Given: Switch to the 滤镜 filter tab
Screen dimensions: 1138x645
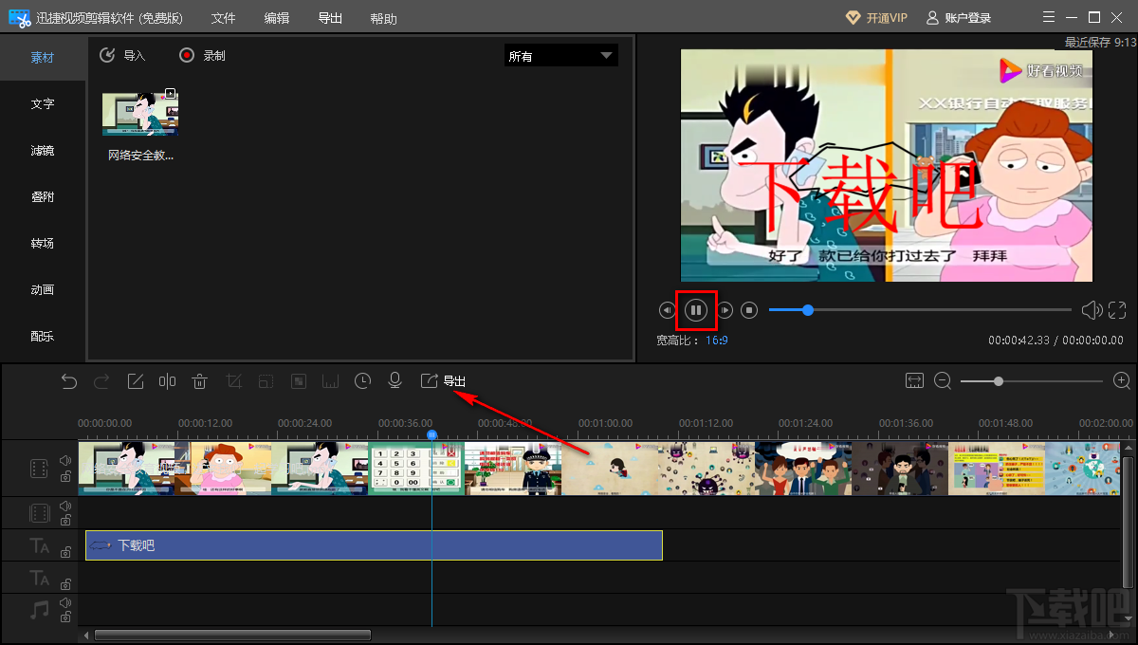Looking at the screenshot, I should (x=43, y=151).
